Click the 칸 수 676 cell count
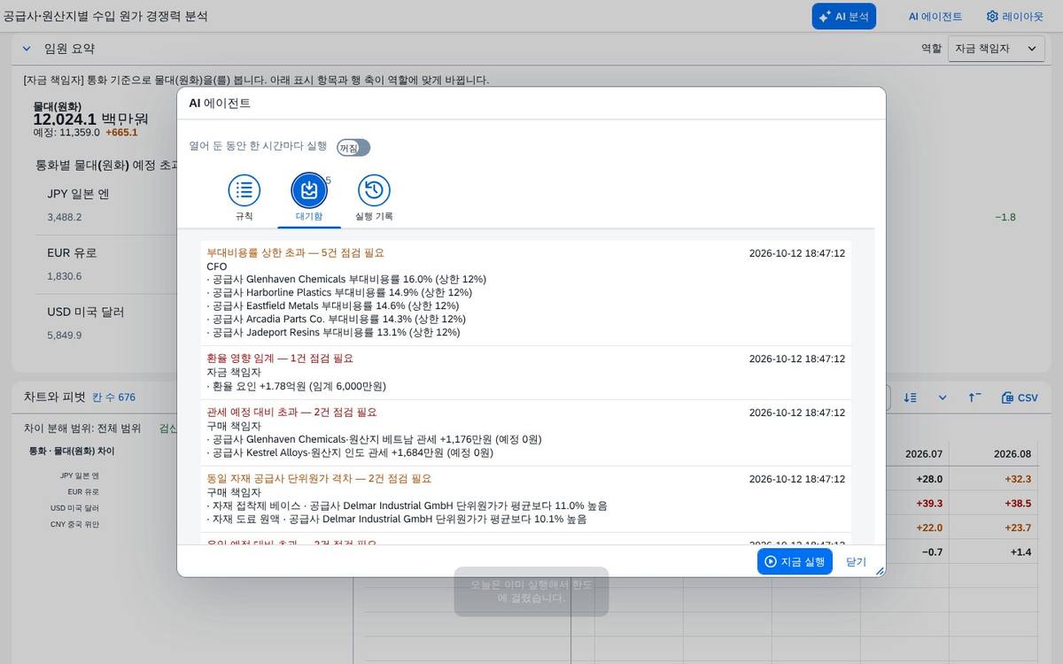 (x=114, y=398)
